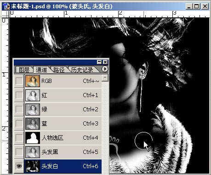Open the 历史记录 (History) tab
Viewport: 211px width, 175px height.
coord(82,70)
